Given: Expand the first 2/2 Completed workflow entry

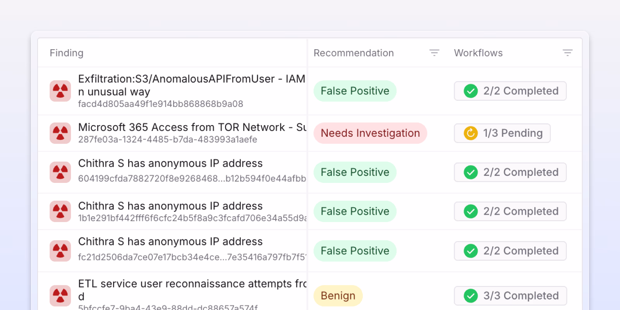Looking at the screenshot, I should 510,91.
